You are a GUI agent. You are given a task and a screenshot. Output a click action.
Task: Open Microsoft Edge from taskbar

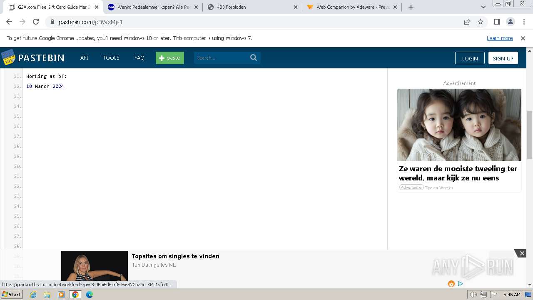click(90, 295)
